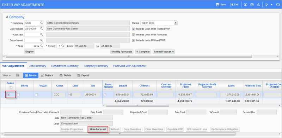
Task: Click the warning triangle icon
Action: coord(258,5)
